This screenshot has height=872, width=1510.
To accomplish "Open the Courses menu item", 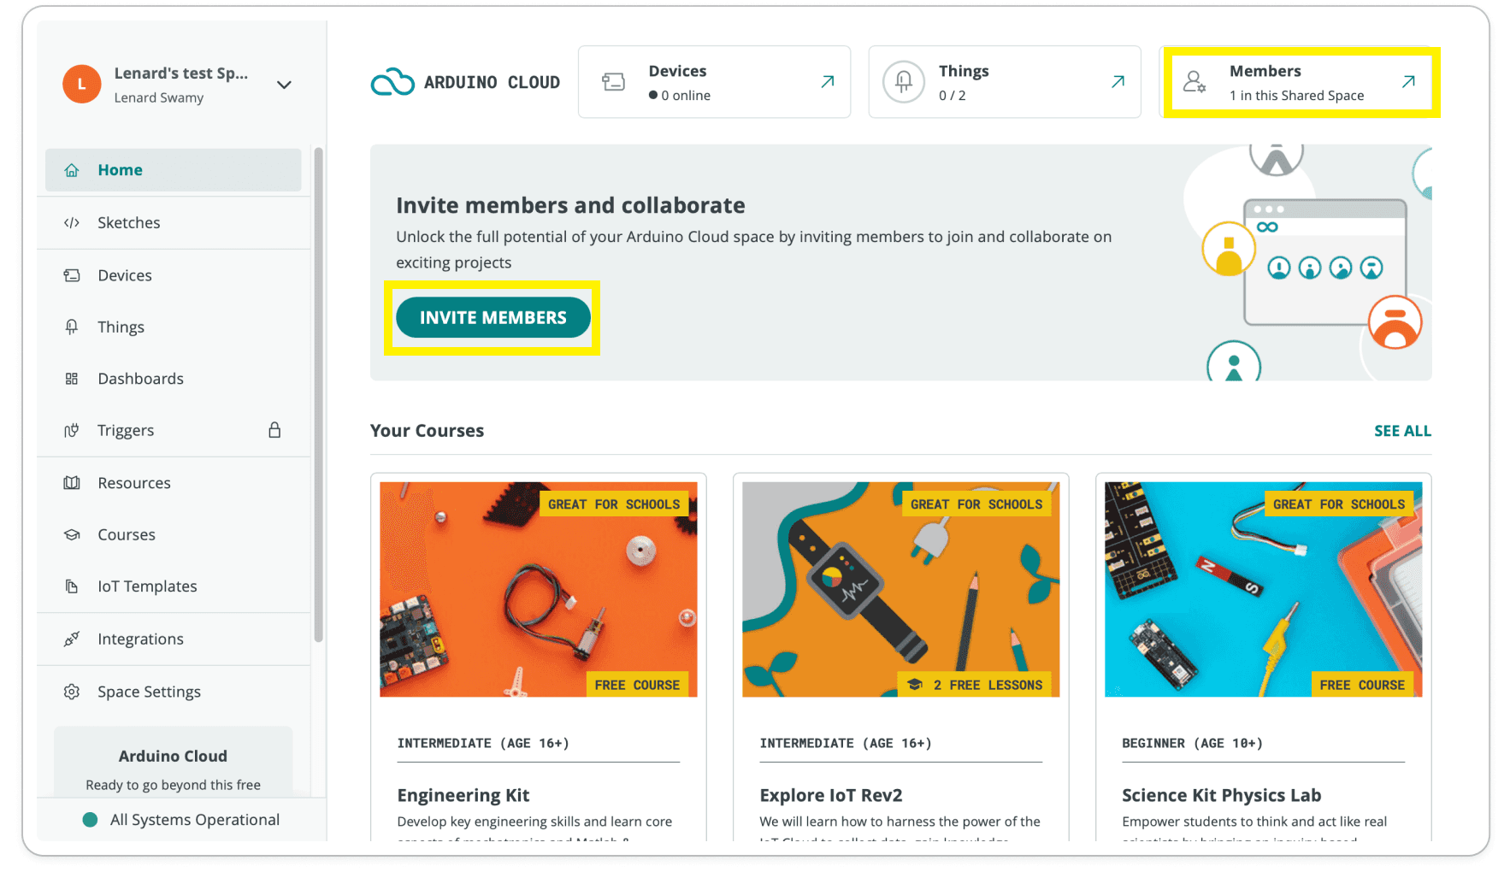I will [x=127, y=535].
